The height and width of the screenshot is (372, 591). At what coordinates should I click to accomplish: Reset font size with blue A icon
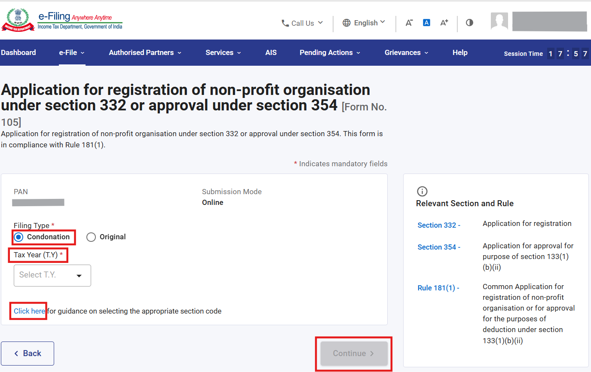(x=426, y=23)
